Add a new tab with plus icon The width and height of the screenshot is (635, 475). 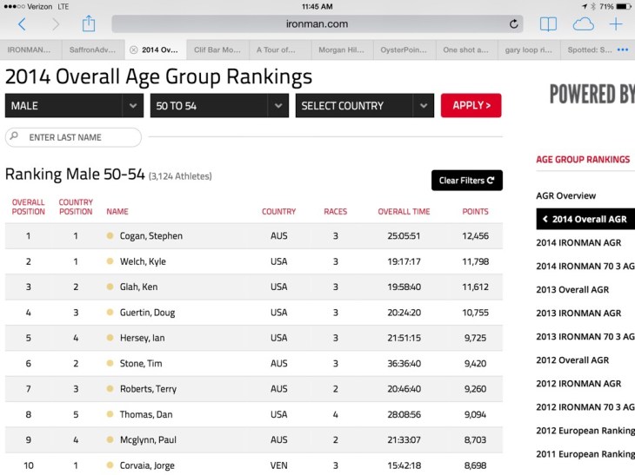(x=616, y=24)
